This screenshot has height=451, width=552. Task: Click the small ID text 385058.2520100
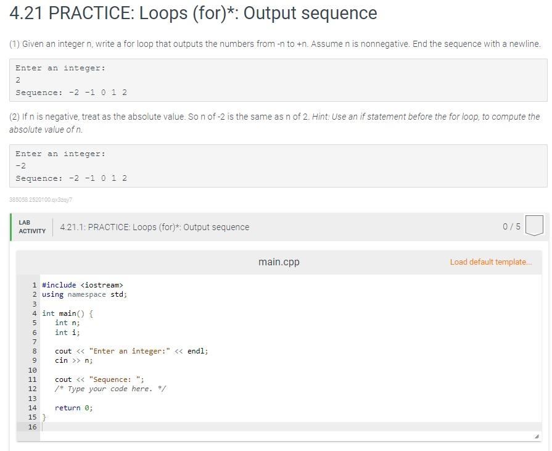(41, 200)
